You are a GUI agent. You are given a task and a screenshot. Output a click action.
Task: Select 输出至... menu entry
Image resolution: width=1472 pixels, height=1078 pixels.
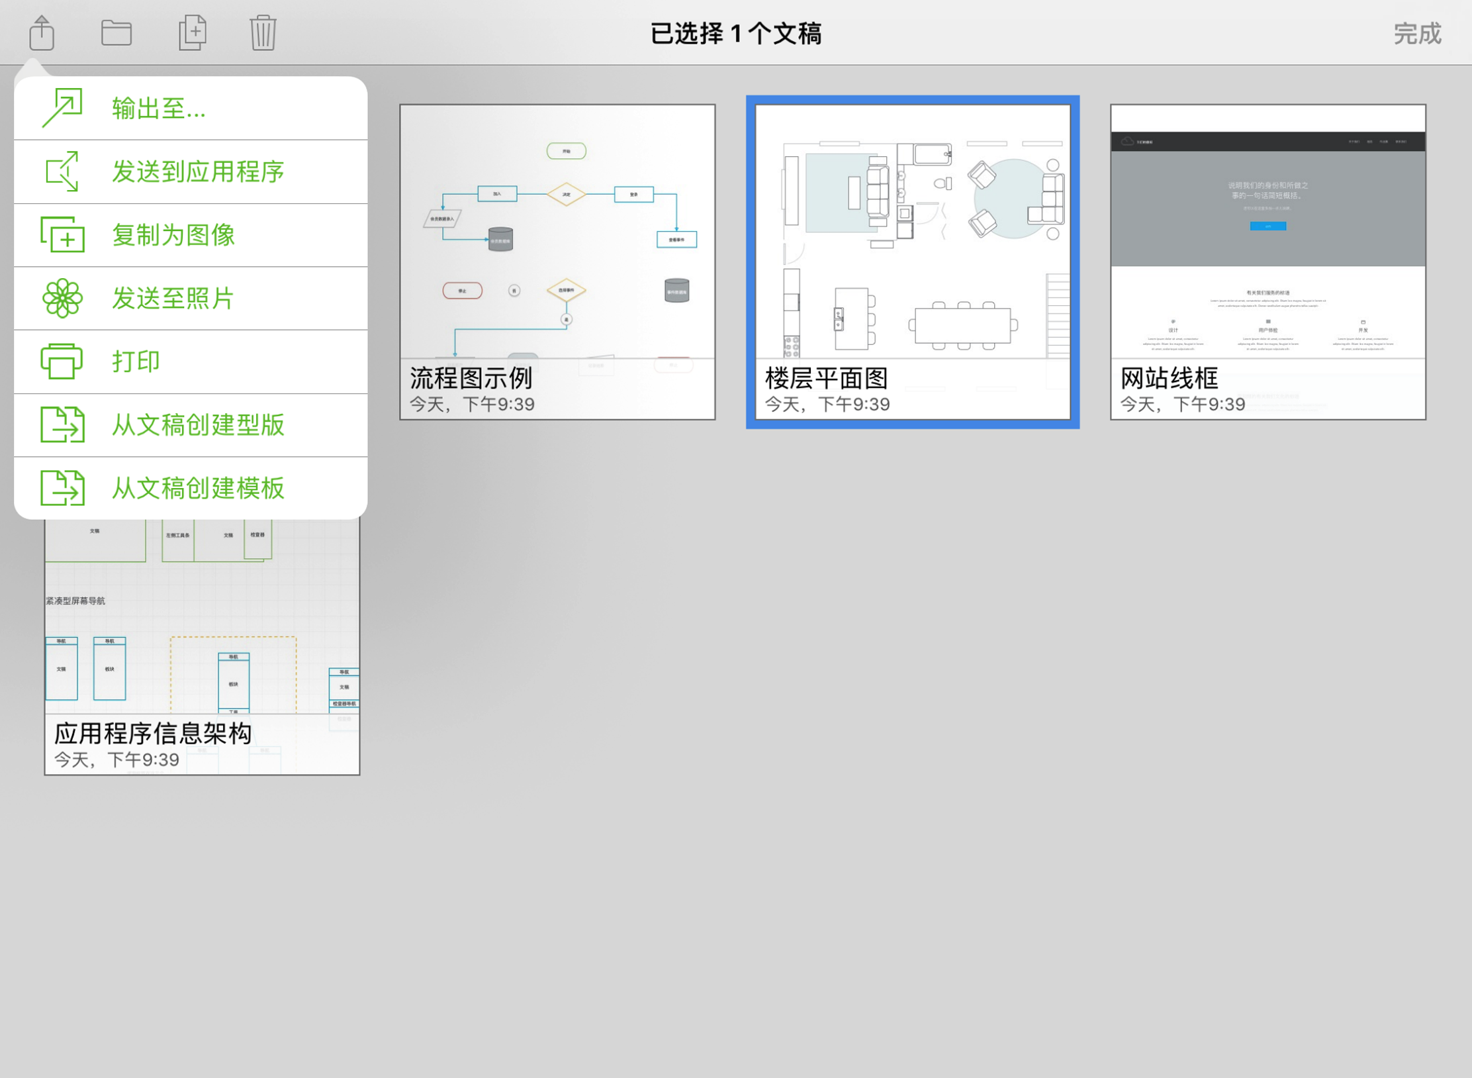pyautogui.click(x=159, y=108)
